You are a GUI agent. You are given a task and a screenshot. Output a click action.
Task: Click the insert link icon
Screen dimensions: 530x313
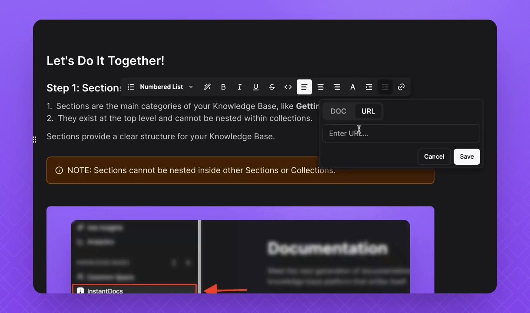(401, 87)
